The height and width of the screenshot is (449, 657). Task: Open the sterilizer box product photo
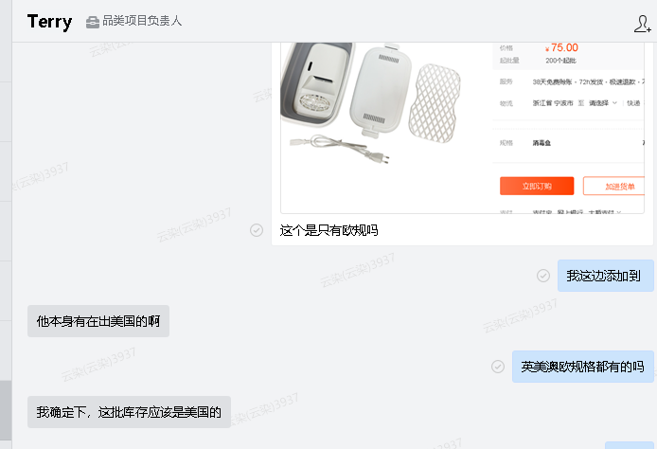pyautogui.click(x=371, y=104)
